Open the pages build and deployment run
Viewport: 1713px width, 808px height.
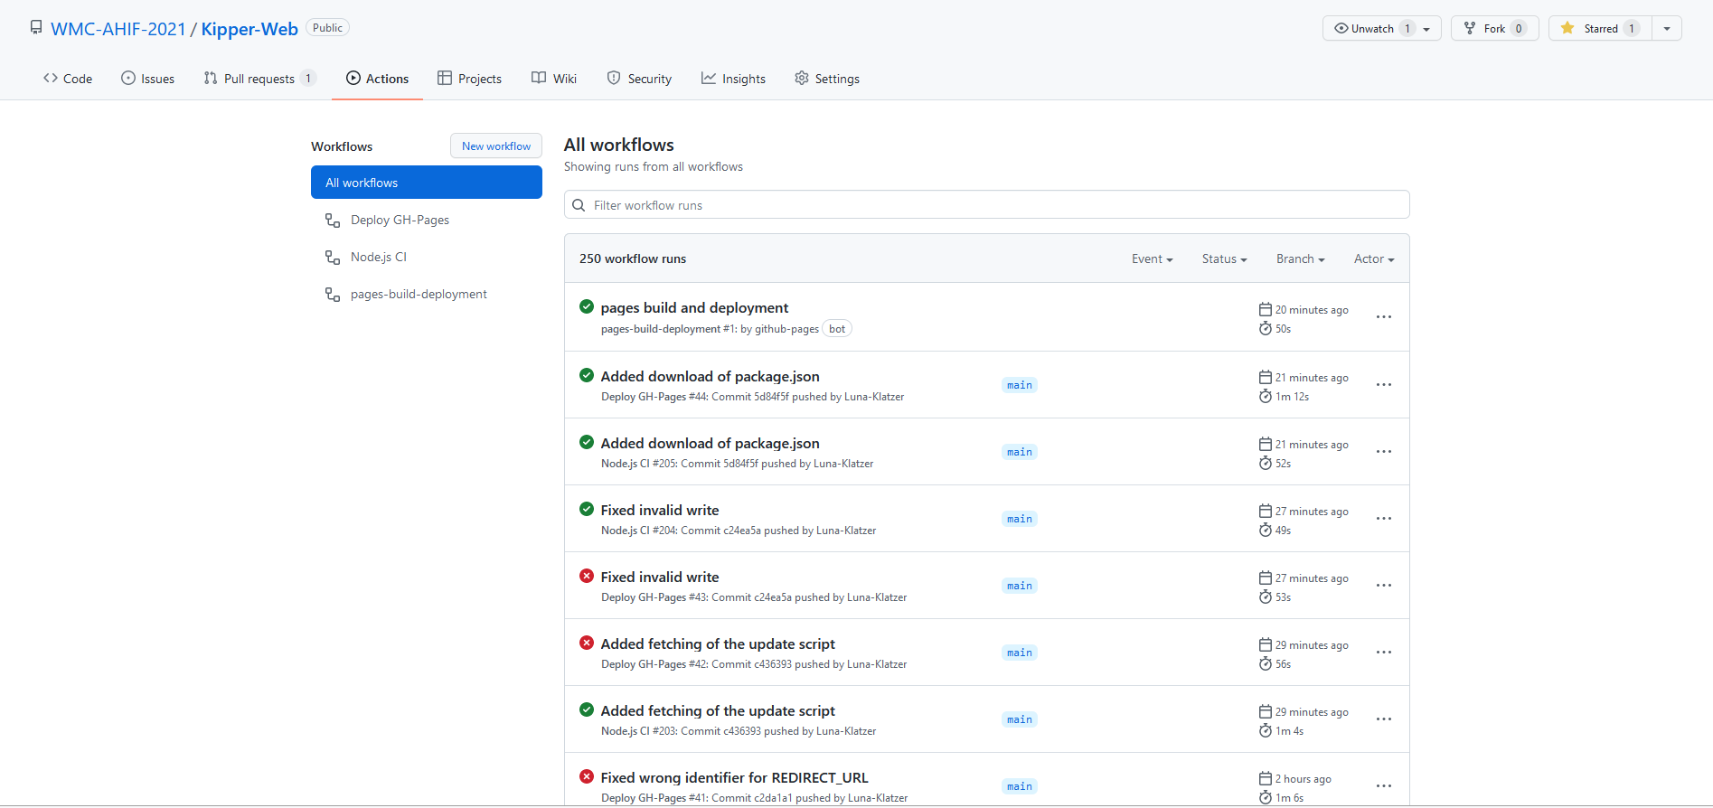click(694, 307)
